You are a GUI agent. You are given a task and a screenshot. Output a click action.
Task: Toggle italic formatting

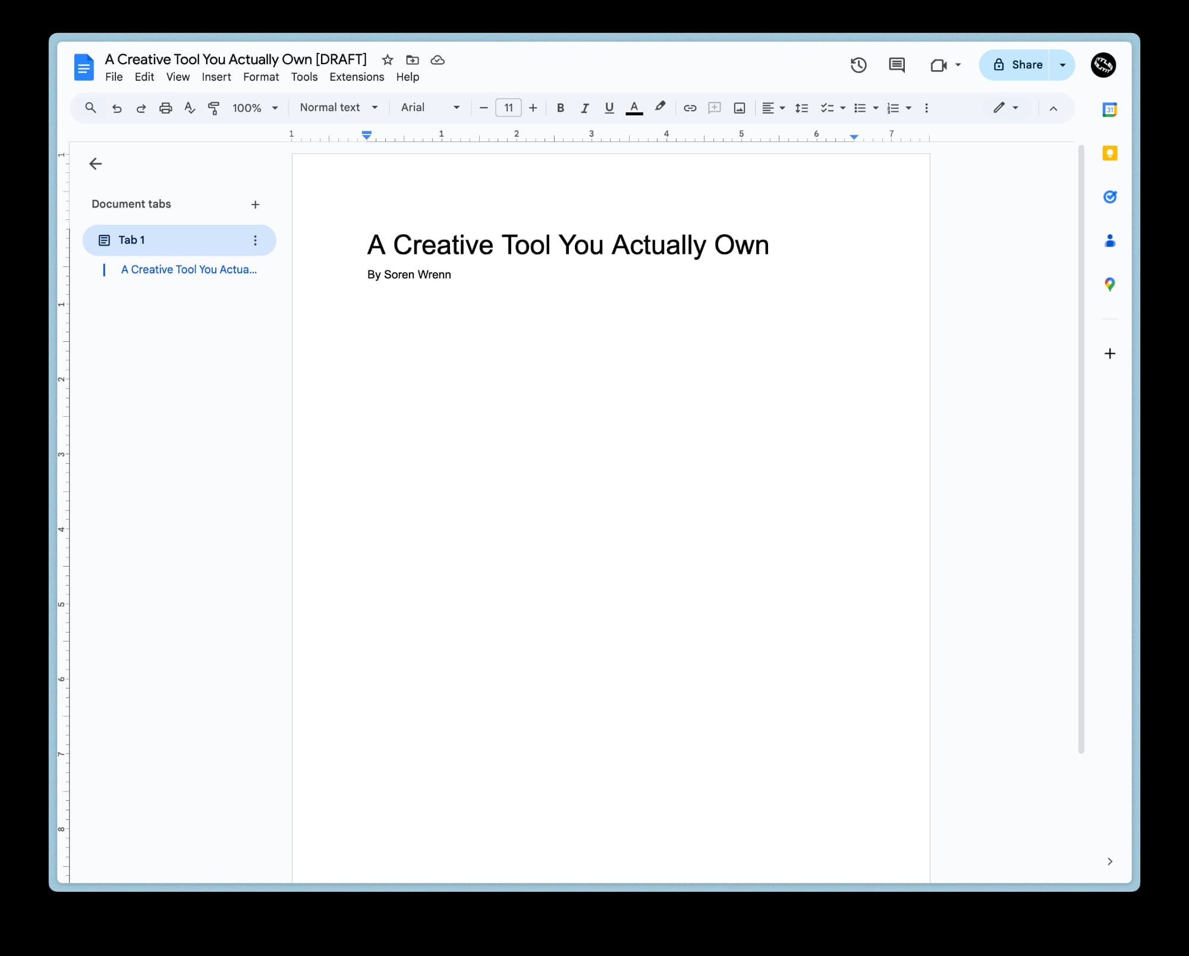(x=584, y=108)
